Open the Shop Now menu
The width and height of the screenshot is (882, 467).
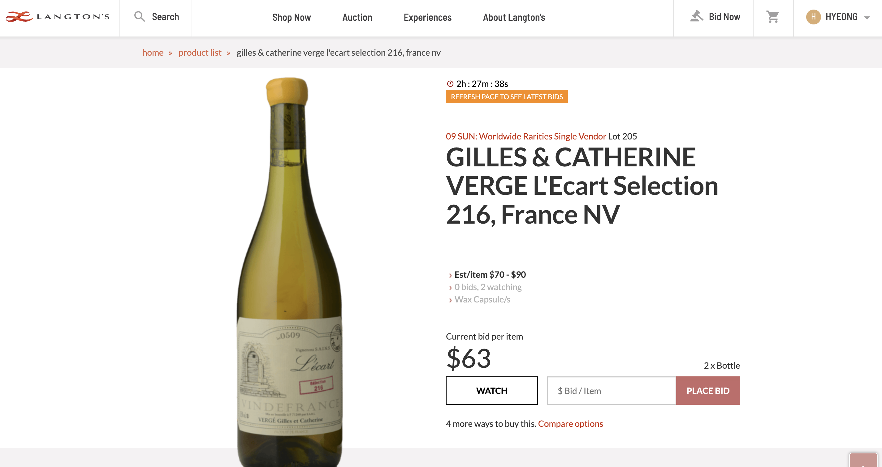pos(292,17)
